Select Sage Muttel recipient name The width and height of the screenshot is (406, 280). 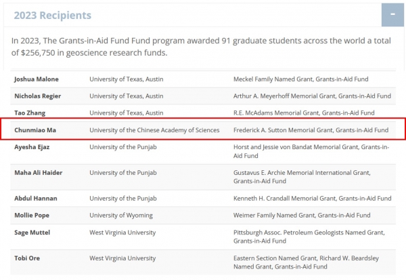(x=32, y=233)
